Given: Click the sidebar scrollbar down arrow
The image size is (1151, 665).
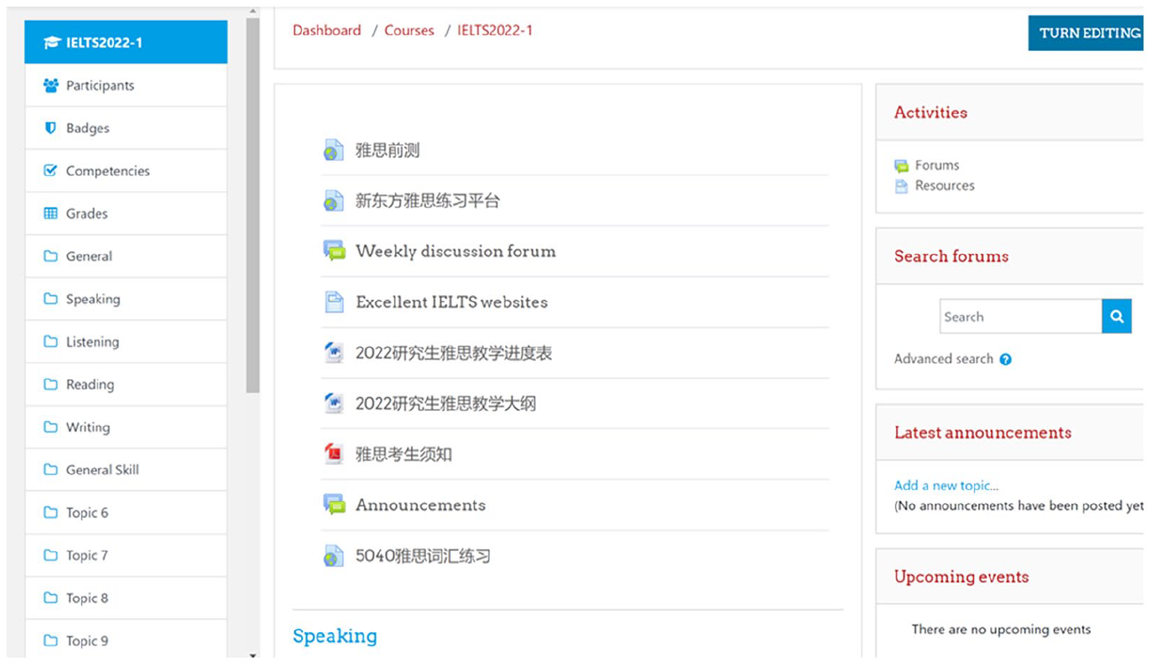Looking at the screenshot, I should (252, 655).
